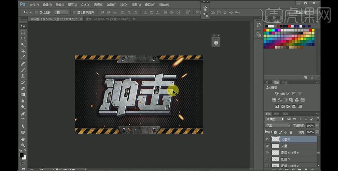The width and height of the screenshot is (338, 171).
Task: Choose the Horizontal Type tool
Action: point(23,120)
